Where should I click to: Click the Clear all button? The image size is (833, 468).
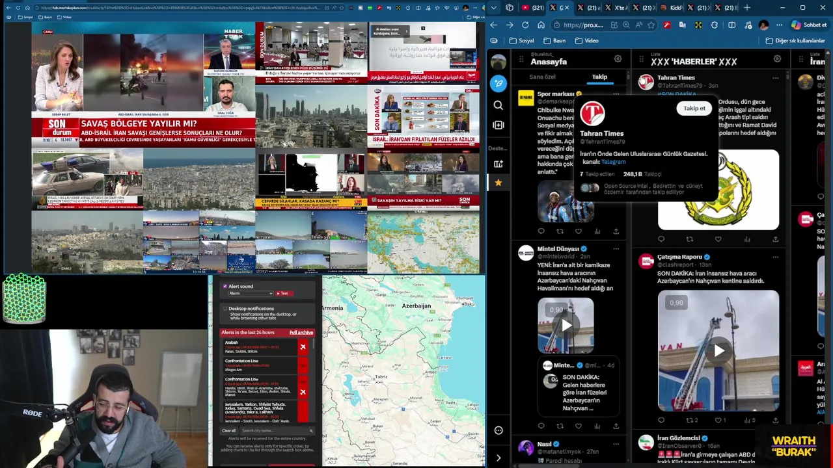click(228, 430)
